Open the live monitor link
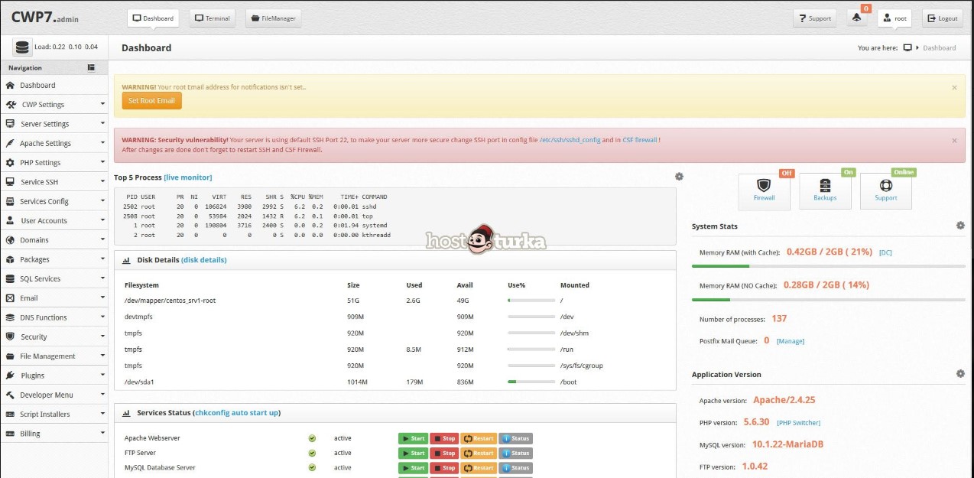This screenshot has height=478, width=974. pyautogui.click(x=188, y=177)
